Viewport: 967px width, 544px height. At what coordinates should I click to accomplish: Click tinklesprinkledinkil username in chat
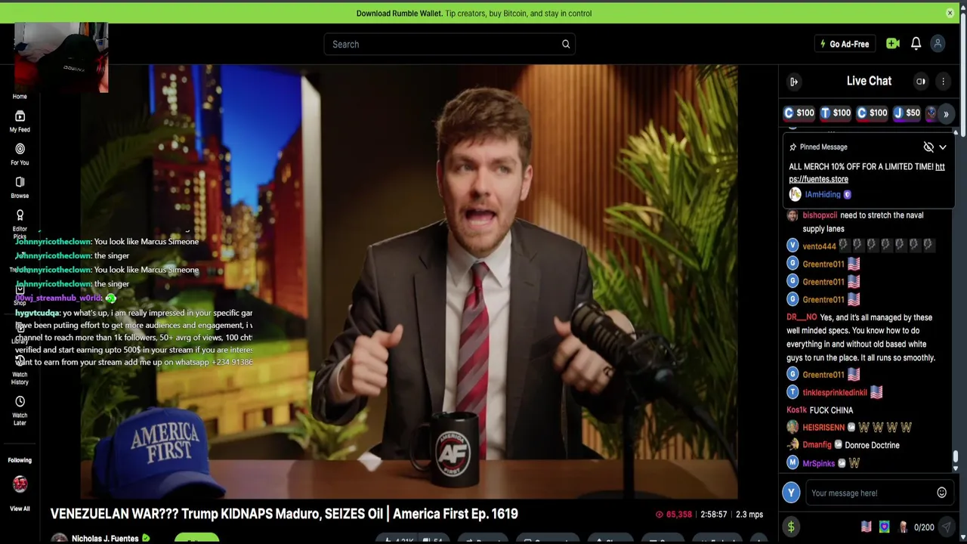(835, 393)
